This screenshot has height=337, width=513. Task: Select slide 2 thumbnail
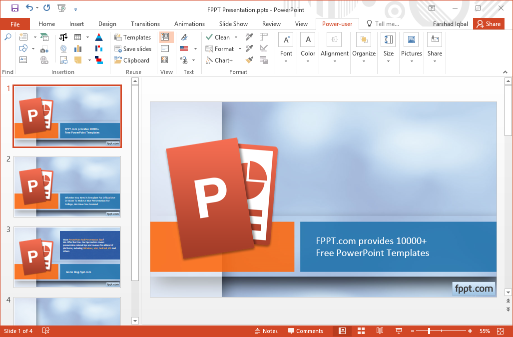pos(67,186)
